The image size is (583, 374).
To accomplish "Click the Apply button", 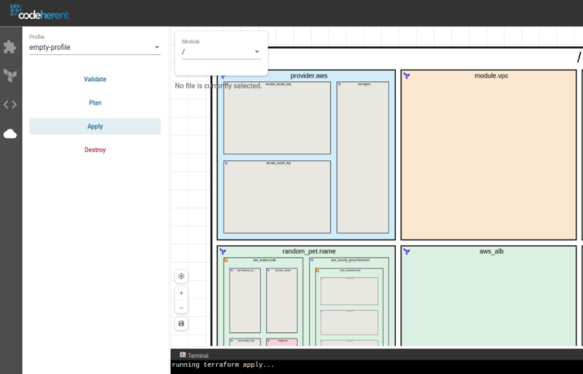I will [95, 126].
